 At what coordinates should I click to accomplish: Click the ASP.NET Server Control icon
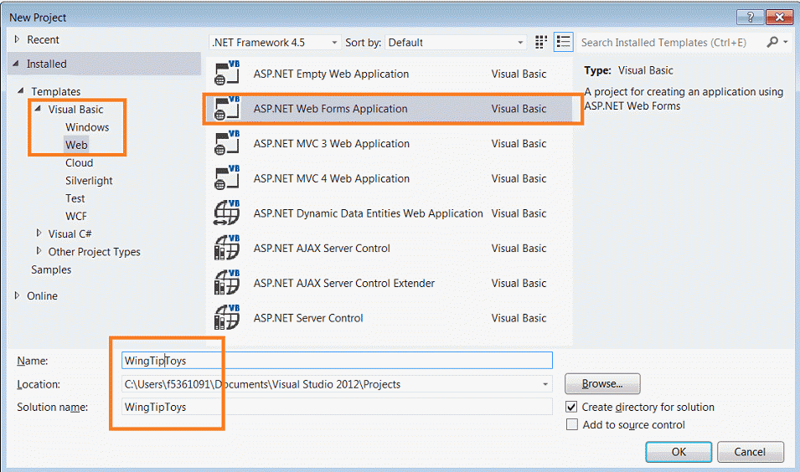point(227,317)
